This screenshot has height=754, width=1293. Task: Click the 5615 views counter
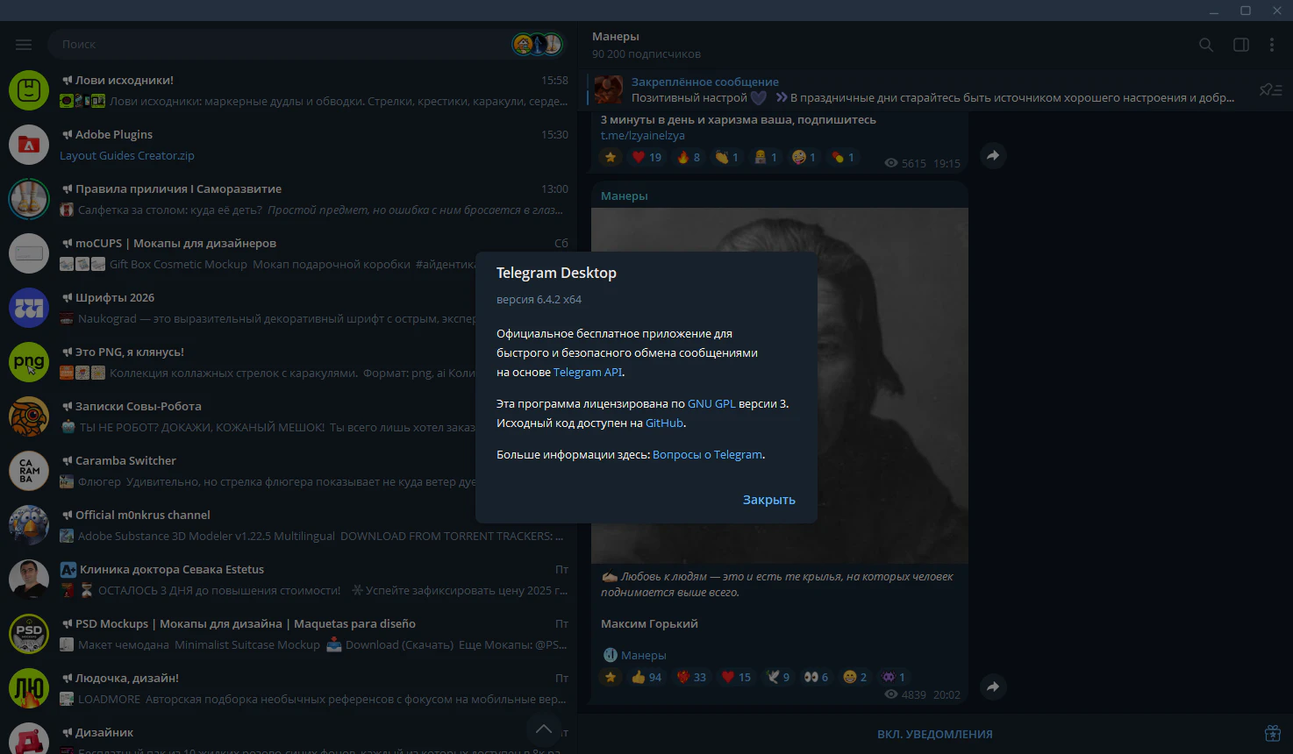[x=905, y=163]
